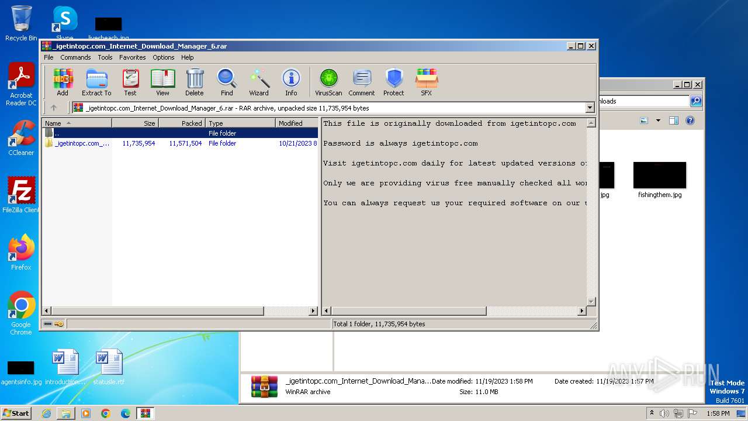Viewport: 748px width, 421px height.
Task: Open File Explorer from the taskbar
Action: click(x=66, y=413)
